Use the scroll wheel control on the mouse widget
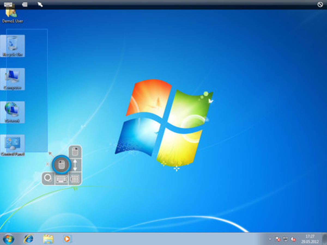The height and width of the screenshot is (245, 327). (75, 165)
